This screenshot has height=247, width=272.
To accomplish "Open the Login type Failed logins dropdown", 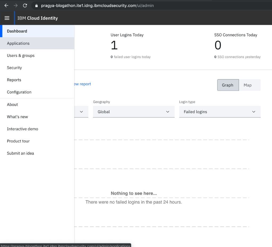I will 220,112.
